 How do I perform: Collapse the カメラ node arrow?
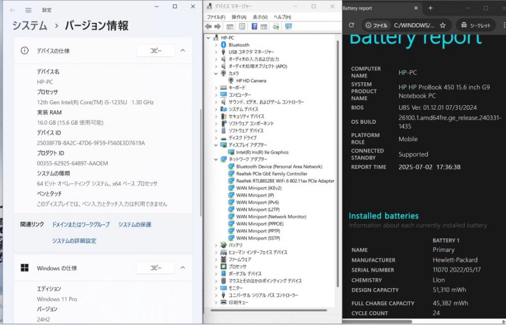pos(216,73)
